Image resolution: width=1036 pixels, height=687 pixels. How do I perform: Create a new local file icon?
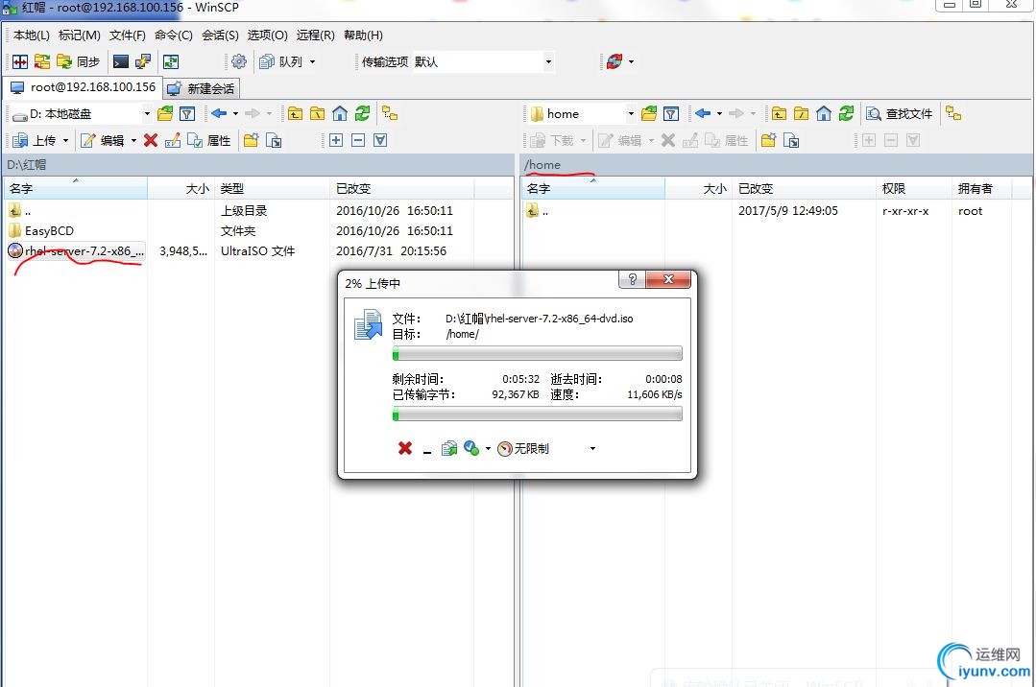point(274,140)
